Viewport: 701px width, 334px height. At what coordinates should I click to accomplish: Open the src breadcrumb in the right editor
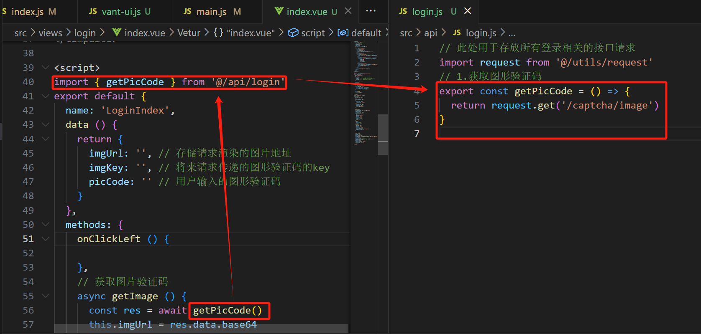coord(406,33)
